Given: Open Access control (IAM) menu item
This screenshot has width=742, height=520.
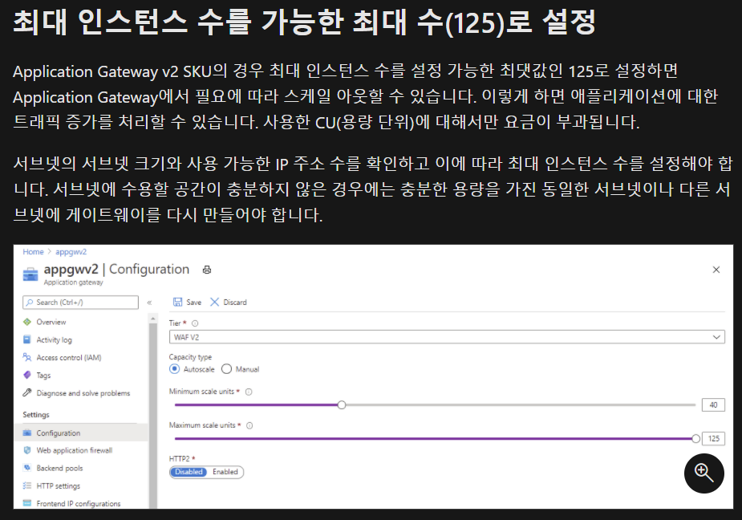Looking at the screenshot, I should click(69, 358).
